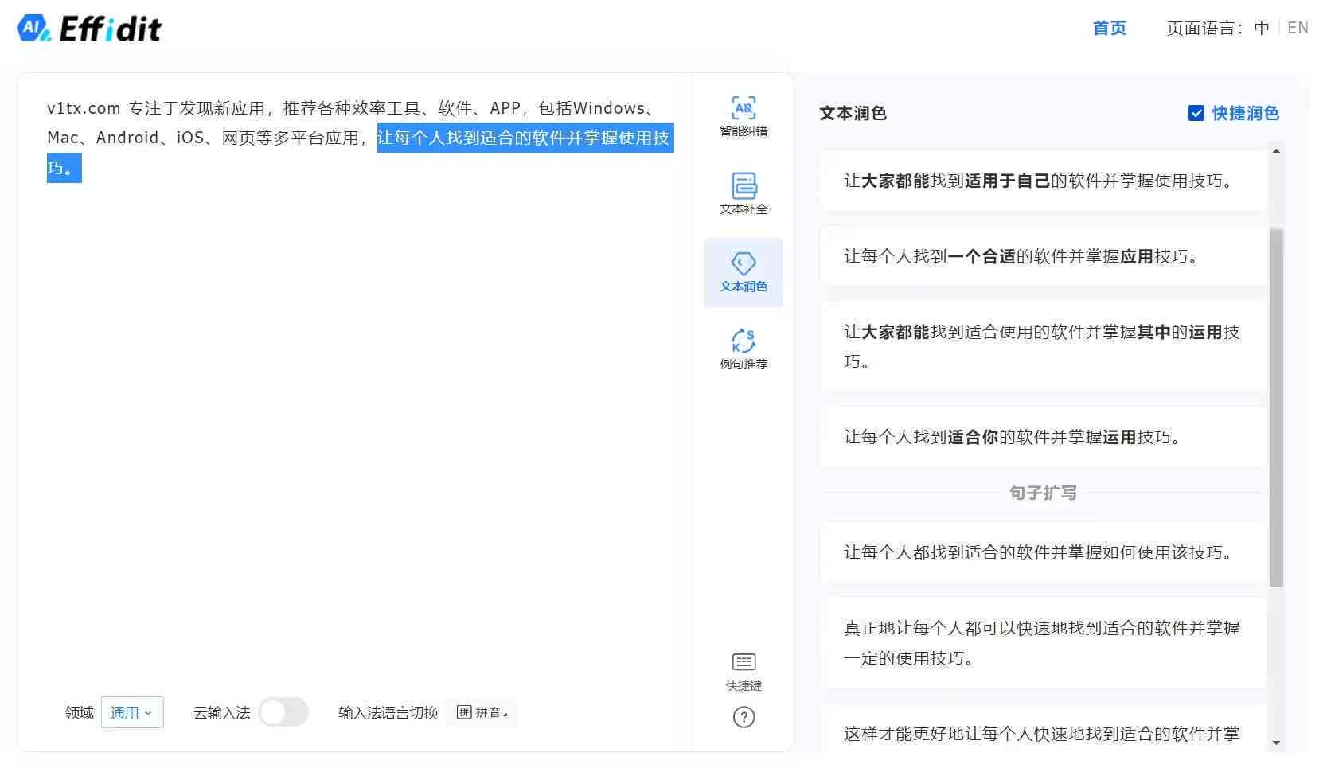Click the 文本润色 panel heading

coord(853,113)
